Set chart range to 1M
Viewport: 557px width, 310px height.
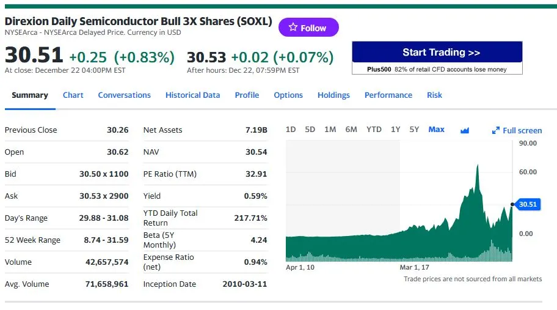[x=330, y=130]
